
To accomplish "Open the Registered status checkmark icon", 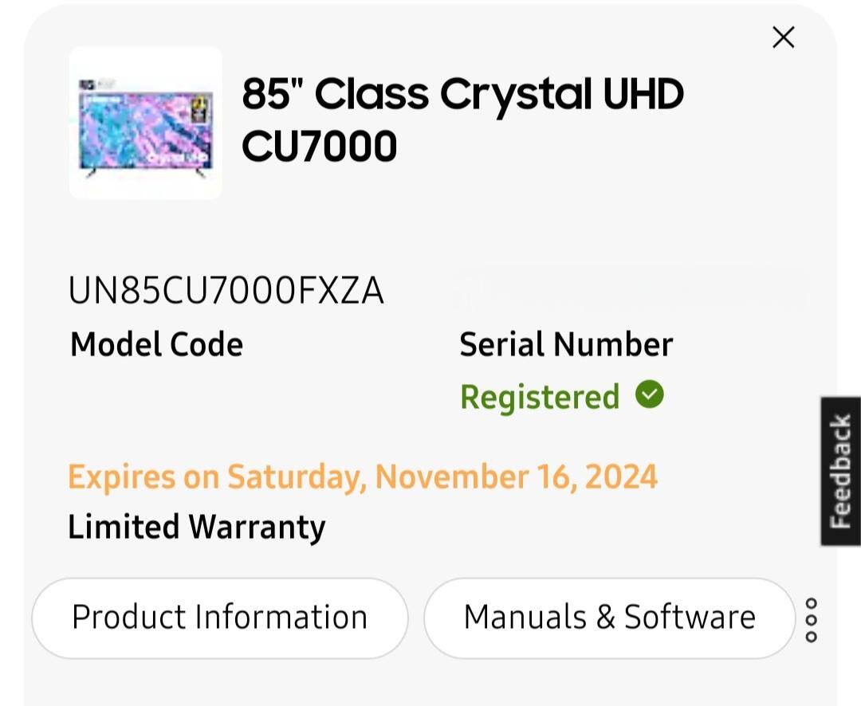I will click(x=650, y=395).
